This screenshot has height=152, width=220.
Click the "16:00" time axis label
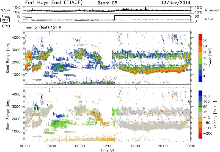(135, 146)
